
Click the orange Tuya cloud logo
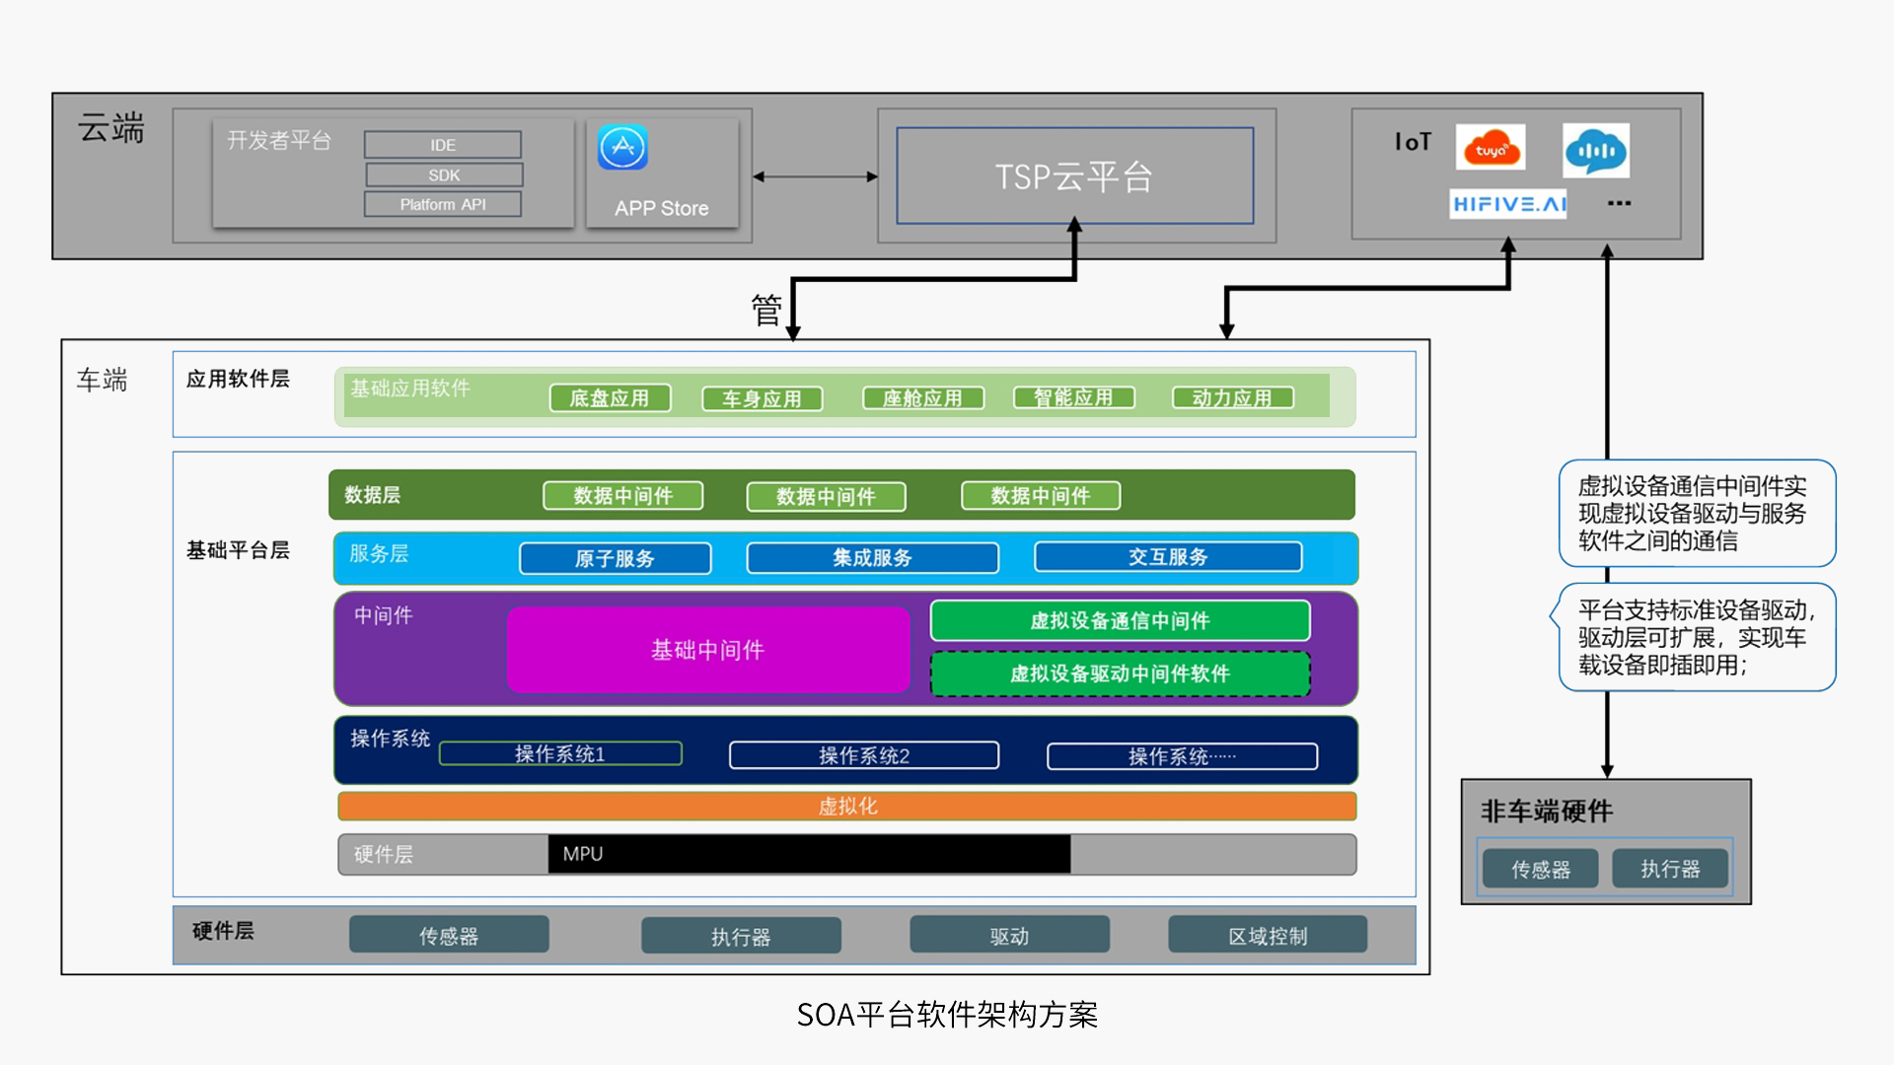tap(1491, 148)
